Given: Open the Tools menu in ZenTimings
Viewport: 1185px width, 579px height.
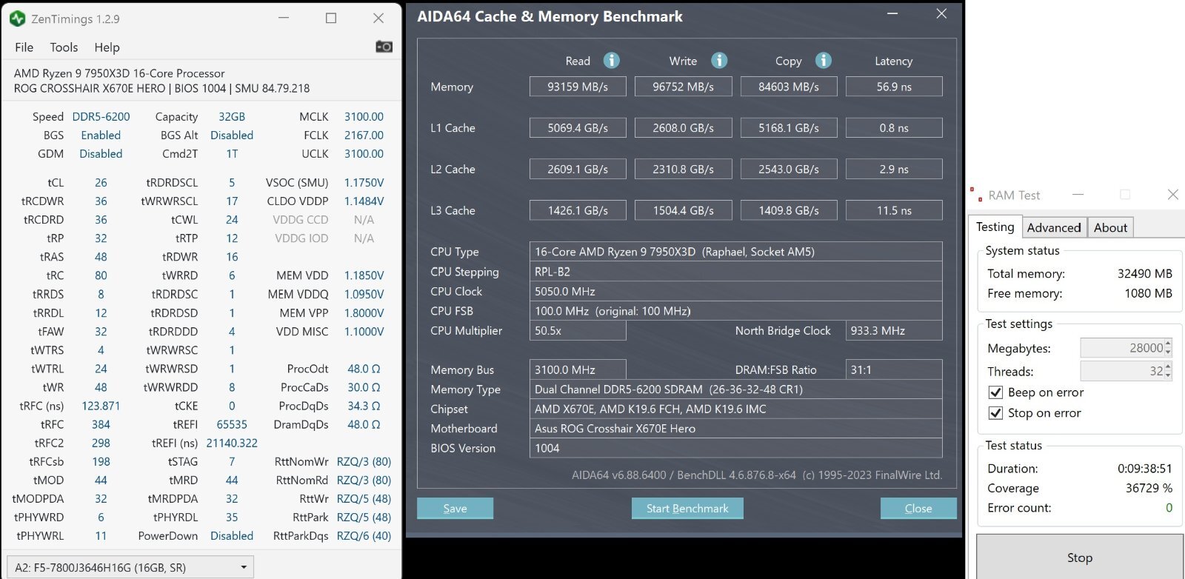Looking at the screenshot, I should (64, 47).
